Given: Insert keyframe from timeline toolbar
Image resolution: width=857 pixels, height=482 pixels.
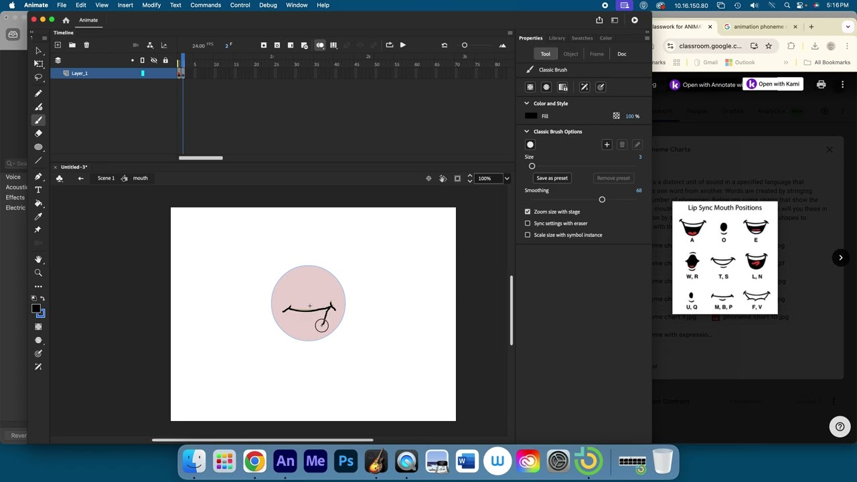Looking at the screenshot, I should (263, 45).
